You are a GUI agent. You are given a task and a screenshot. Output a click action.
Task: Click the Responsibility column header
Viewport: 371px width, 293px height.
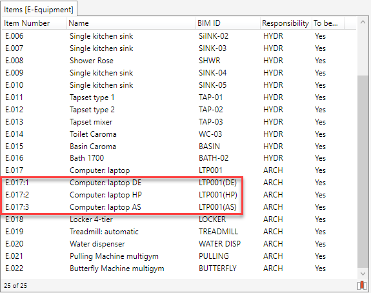[286, 23]
